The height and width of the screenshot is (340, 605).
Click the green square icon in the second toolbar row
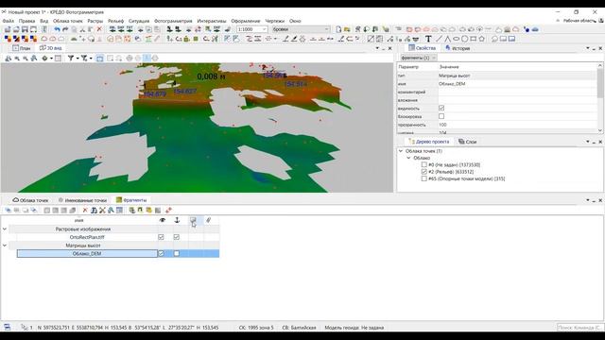coord(196,39)
